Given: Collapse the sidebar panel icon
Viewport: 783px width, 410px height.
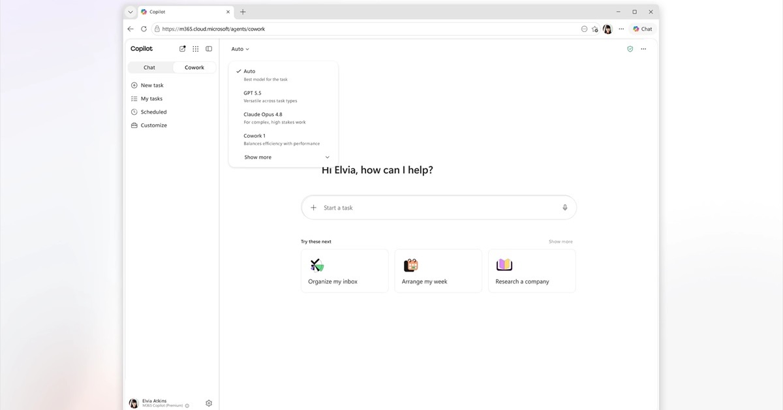Looking at the screenshot, I should (209, 49).
